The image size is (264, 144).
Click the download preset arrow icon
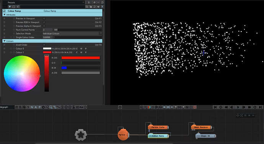89,2
